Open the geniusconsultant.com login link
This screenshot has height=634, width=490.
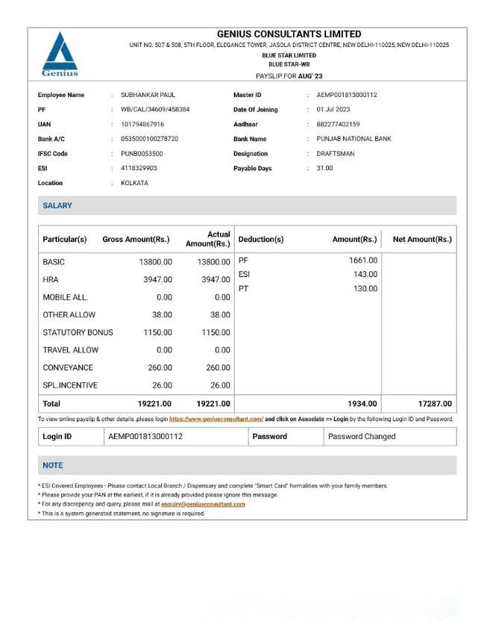click(216, 420)
